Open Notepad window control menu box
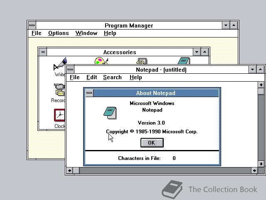 pyautogui.click(x=70, y=70)
